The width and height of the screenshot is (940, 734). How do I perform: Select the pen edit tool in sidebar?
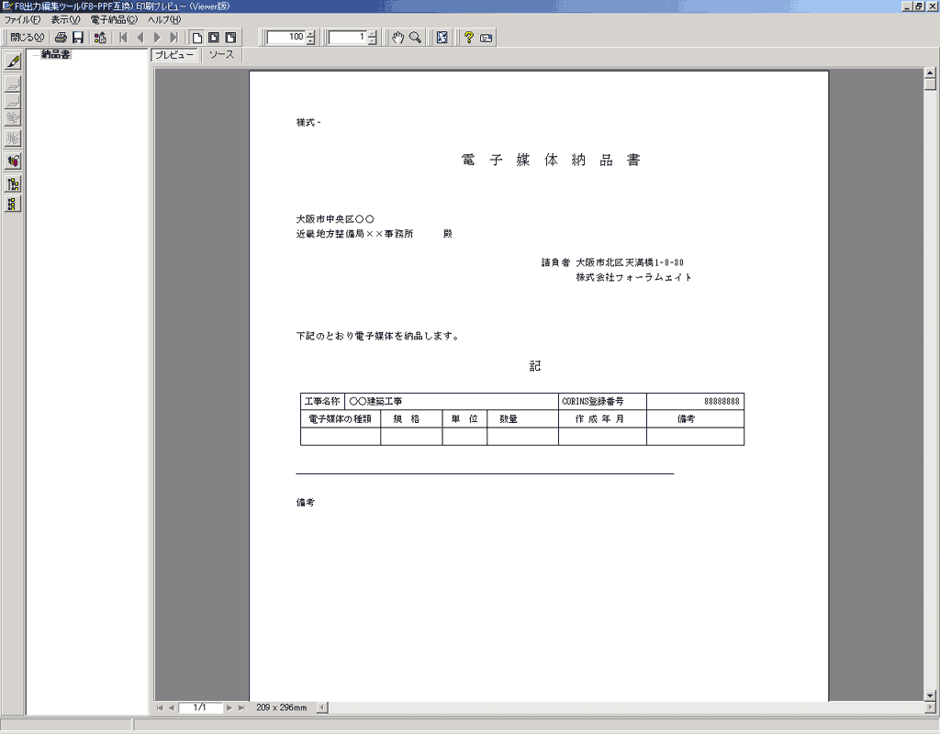click(x=13, y=61)
